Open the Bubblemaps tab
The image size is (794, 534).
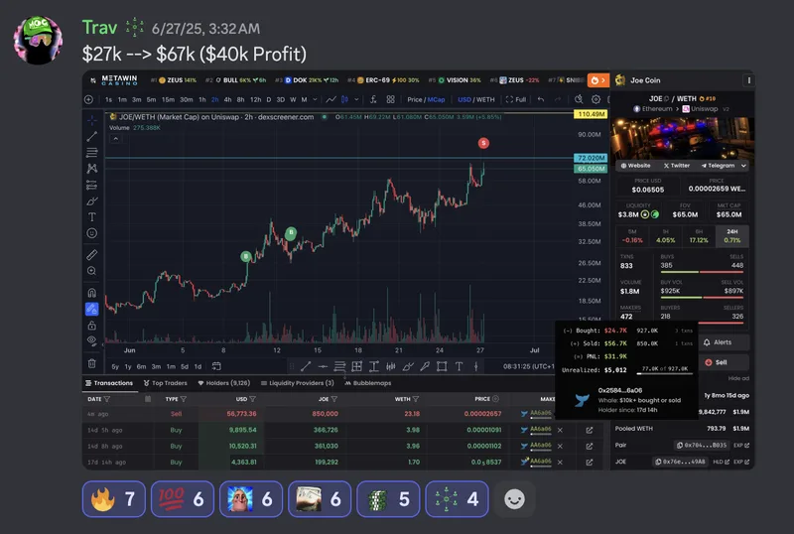[367, 383]
